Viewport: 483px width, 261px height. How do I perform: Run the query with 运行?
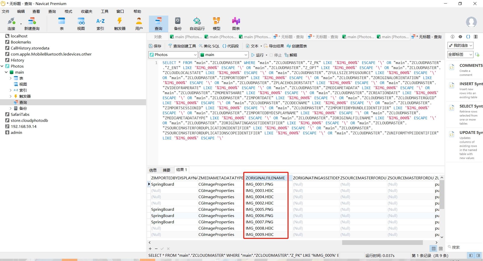pos(257,55)
